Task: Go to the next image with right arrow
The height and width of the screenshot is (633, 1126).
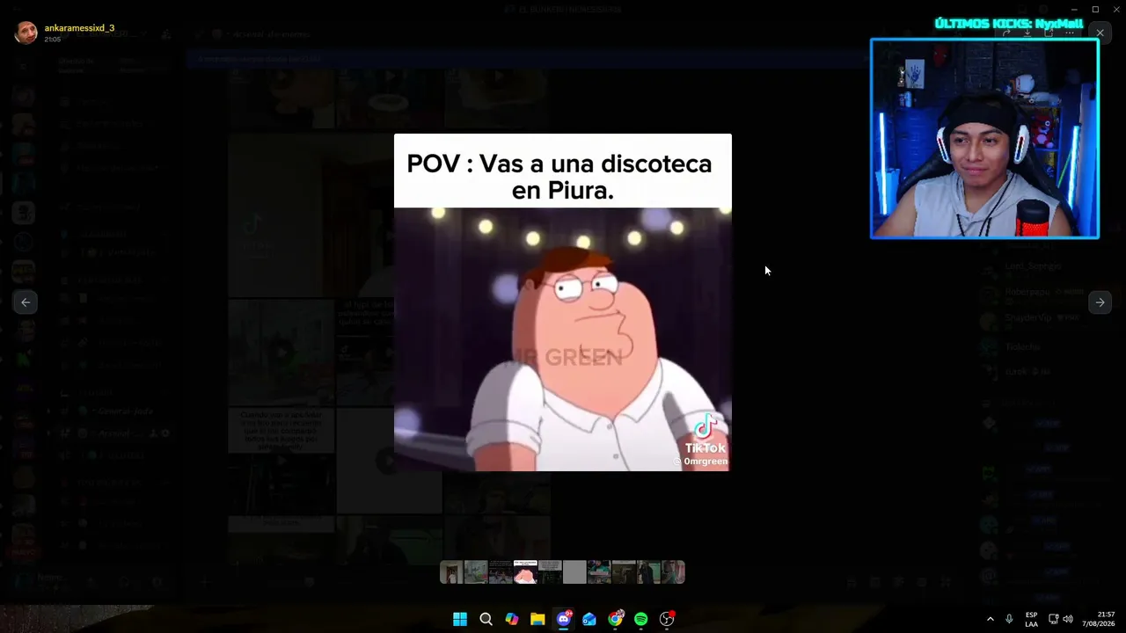Action: click(1100, 302)
